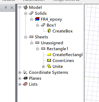Click the Rectangle1 sheet icon

[x=43, y=49]
